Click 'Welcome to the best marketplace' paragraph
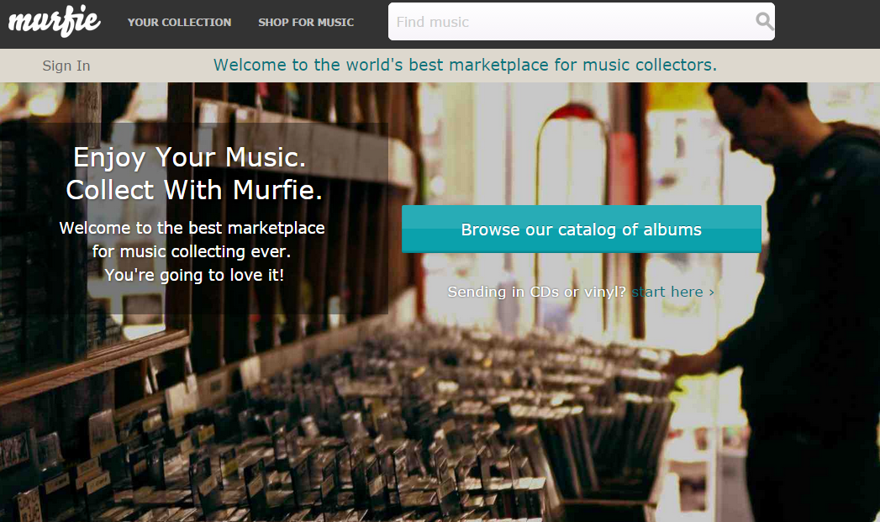The height and width of the screenshot is (522, 880). point(192,228)
